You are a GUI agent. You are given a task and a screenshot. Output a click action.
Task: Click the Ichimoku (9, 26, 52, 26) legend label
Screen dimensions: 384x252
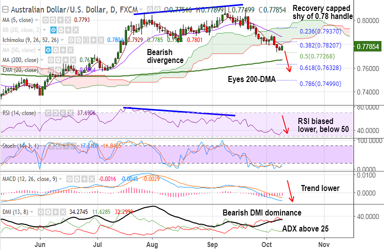point(30,40)
